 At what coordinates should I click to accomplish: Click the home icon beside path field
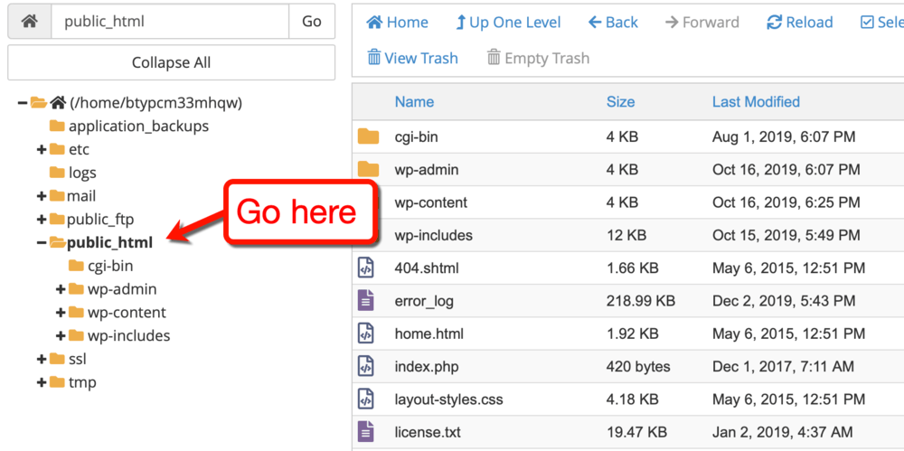[30, 22]
